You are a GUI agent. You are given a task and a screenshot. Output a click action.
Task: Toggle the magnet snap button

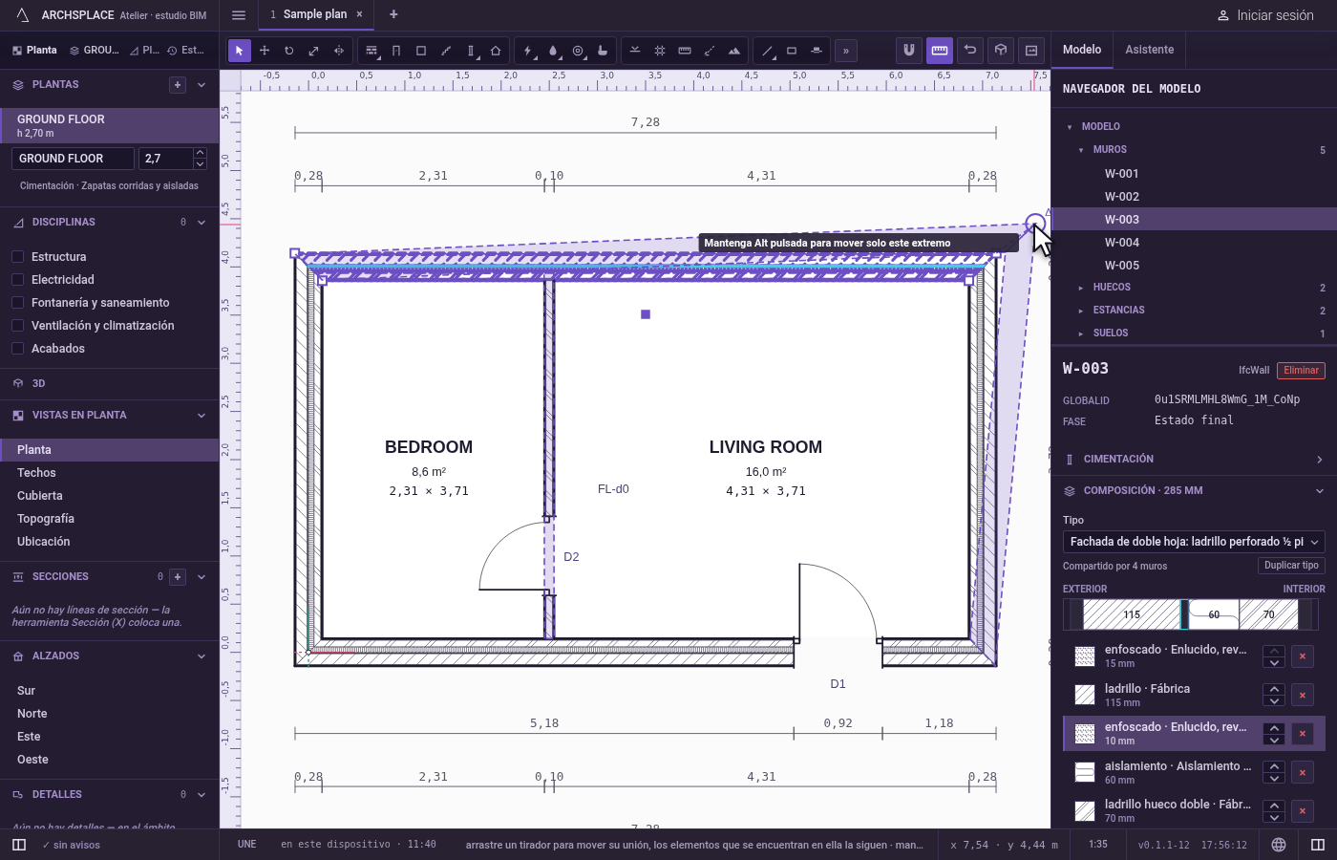coord(909,51)
